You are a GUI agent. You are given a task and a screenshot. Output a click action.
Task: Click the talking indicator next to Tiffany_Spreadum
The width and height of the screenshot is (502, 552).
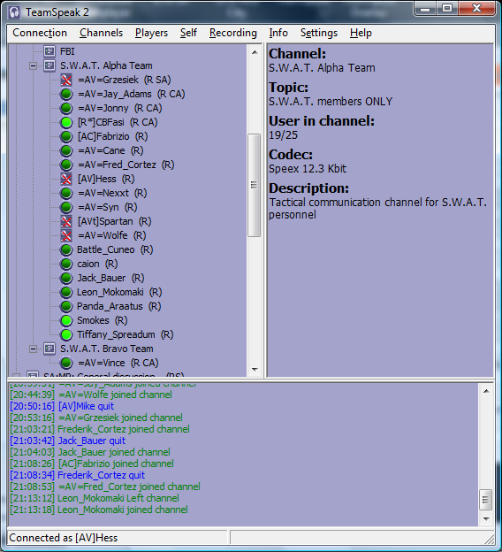click(x=66, y=334)
